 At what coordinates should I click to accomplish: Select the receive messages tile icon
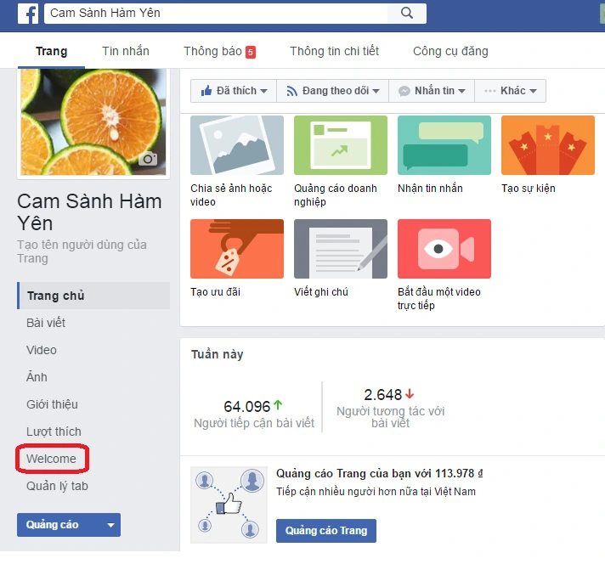tap(444, 145)
